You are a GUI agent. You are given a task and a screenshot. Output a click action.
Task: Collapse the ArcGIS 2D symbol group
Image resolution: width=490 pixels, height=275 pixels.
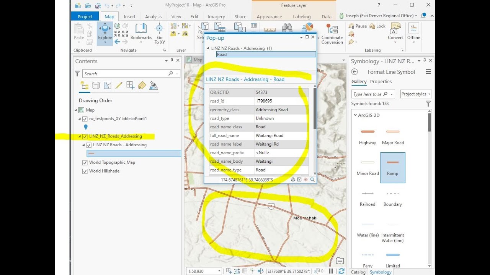pyautogui.click(x=355, y=115)
